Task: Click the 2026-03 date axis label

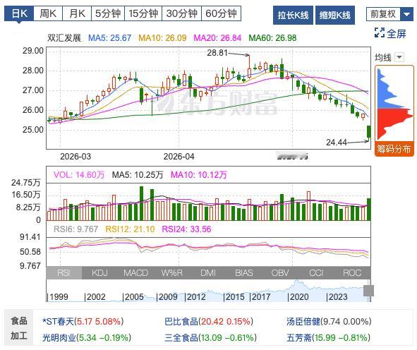Action: 75,157
